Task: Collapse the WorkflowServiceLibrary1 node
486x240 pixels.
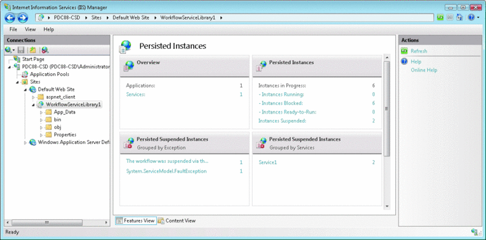Action: coord(34,105)
